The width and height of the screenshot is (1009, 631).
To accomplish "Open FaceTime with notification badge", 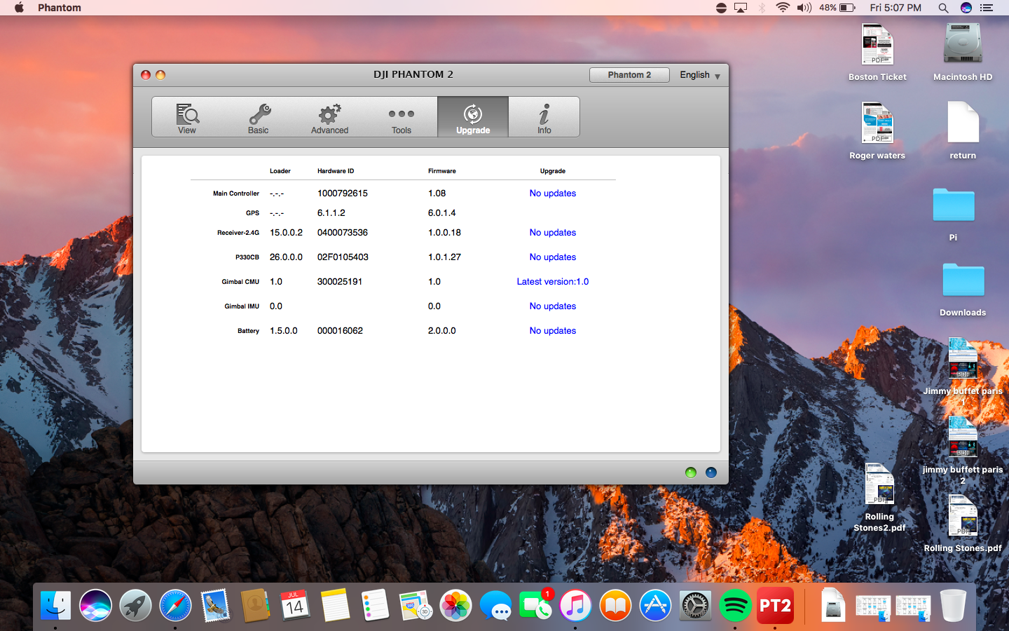I will click(x=536, y=605).
